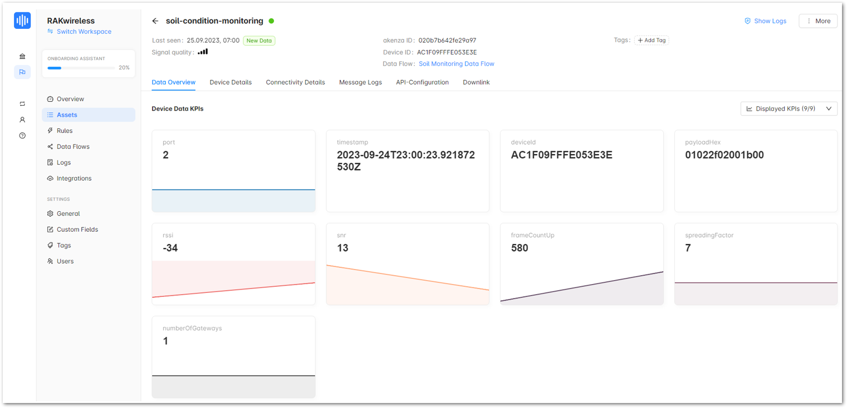Viewport: 847px width, 408px height.
Task: Open the Connectivity Details tab
Action: point(295,82)
